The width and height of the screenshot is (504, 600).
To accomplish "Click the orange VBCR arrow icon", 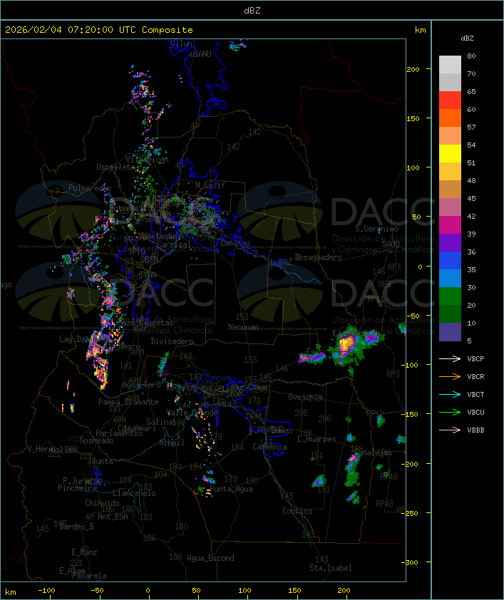I will (x=450, y=376).
